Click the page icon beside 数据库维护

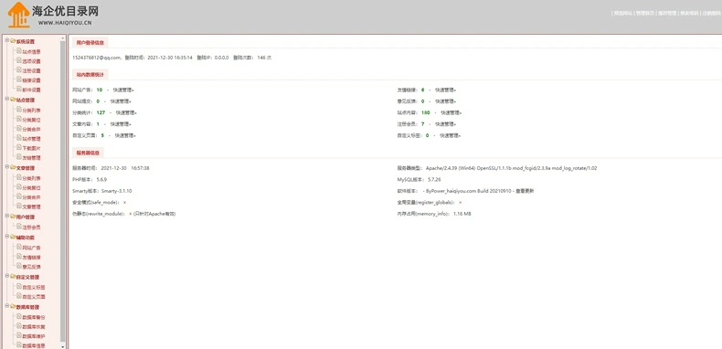pyautogui.click(x=19, y=336)
